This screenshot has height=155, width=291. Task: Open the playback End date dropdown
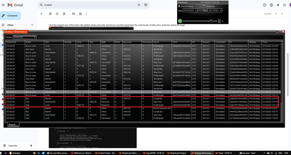(215, 11)
